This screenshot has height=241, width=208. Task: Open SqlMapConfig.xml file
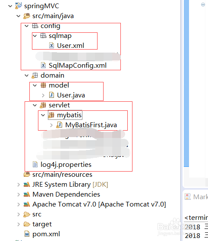[x=78, y=66]
